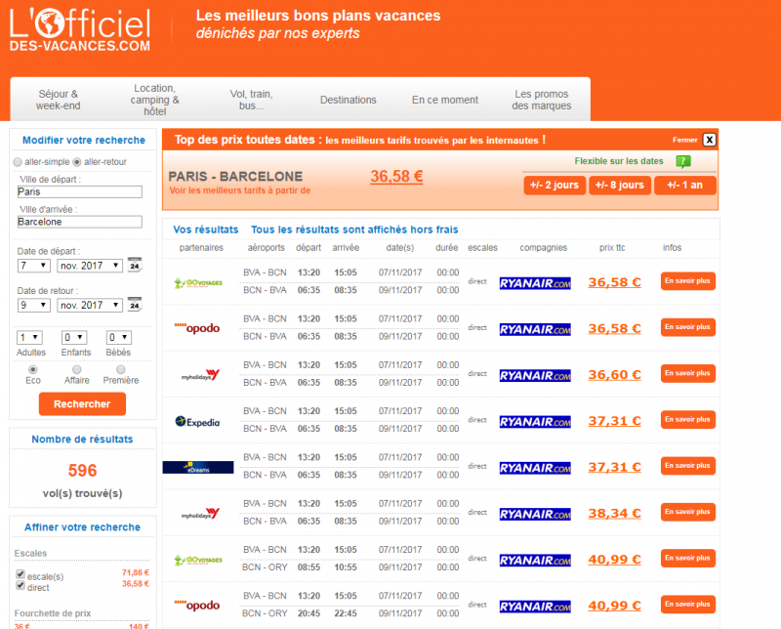
Task: Select the +/- 8 jours flexibility button
Action: pos(620,185)
